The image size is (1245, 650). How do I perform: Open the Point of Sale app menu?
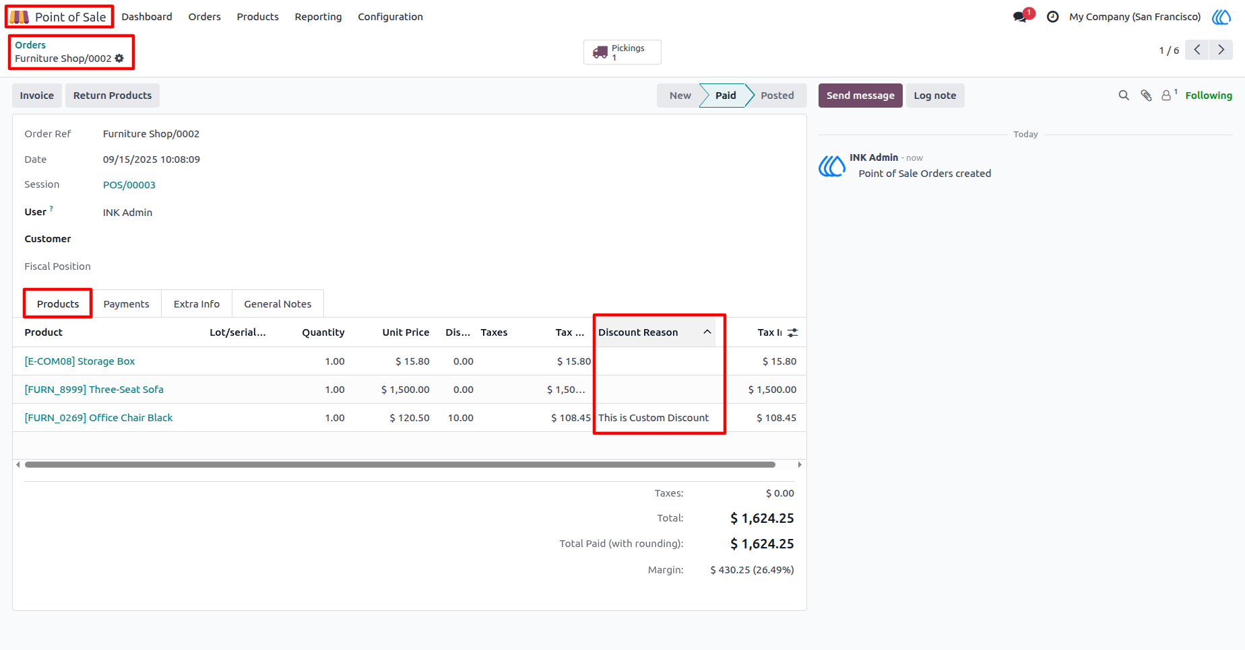(59, 17)
